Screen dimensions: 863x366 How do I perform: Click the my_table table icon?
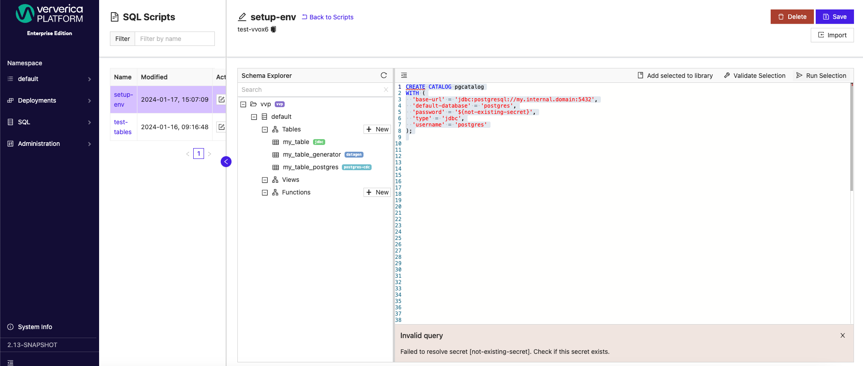click(276, 142)
